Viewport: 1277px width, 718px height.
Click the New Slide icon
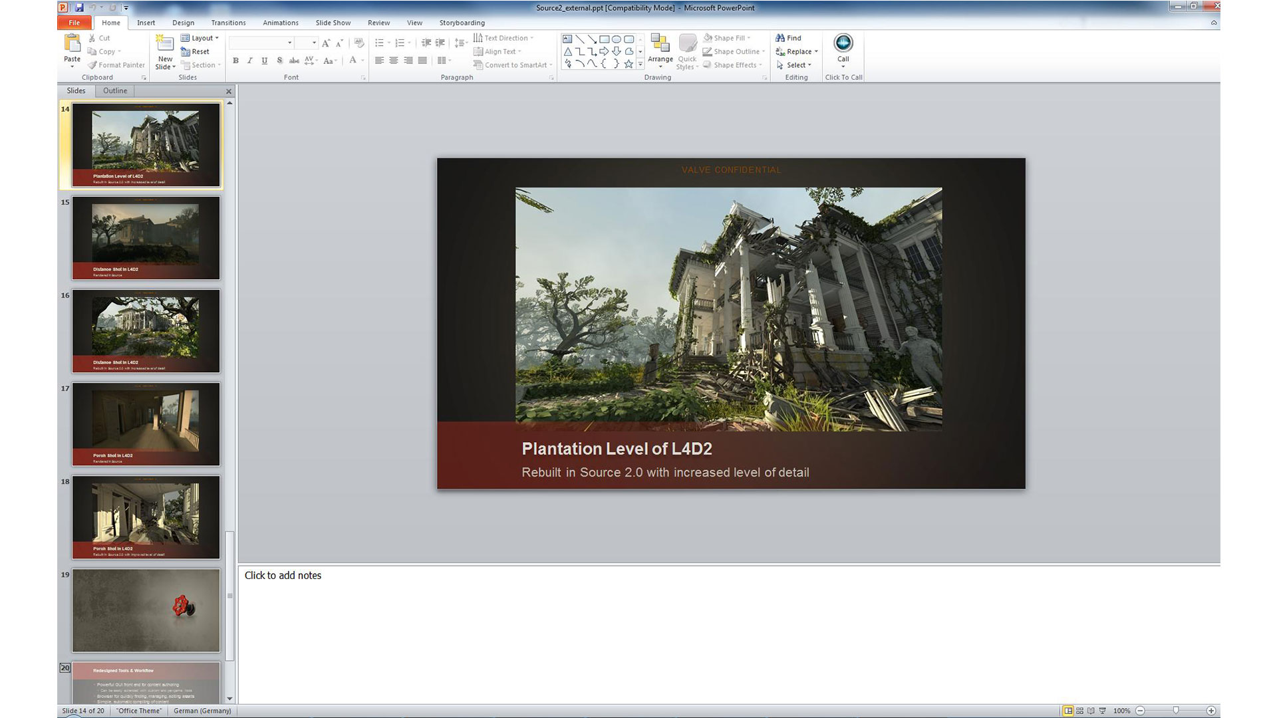click(x=164, y=45)
